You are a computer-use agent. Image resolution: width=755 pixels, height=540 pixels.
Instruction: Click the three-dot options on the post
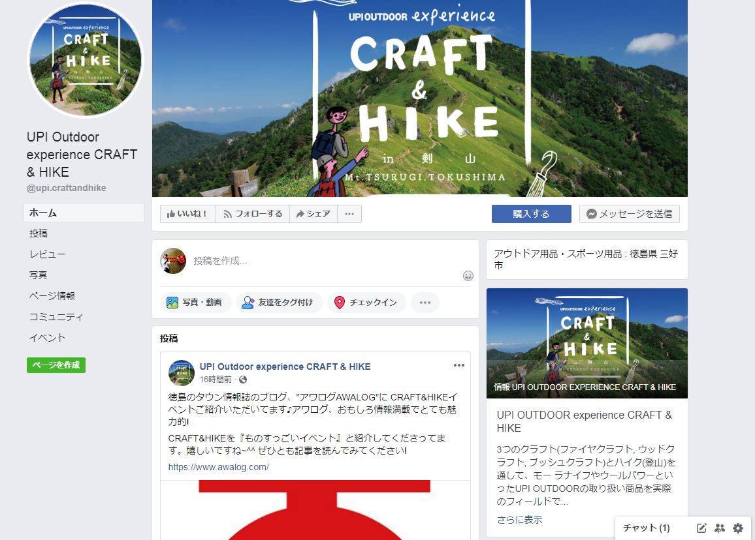click(459, 365)
